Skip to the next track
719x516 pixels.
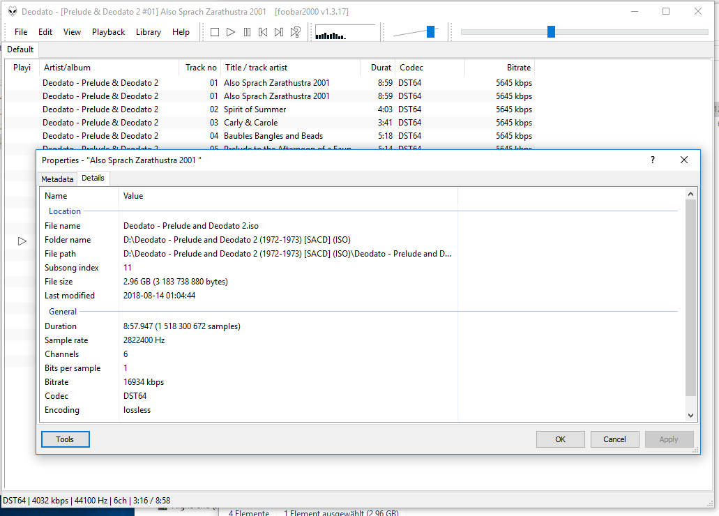(279, 32)
